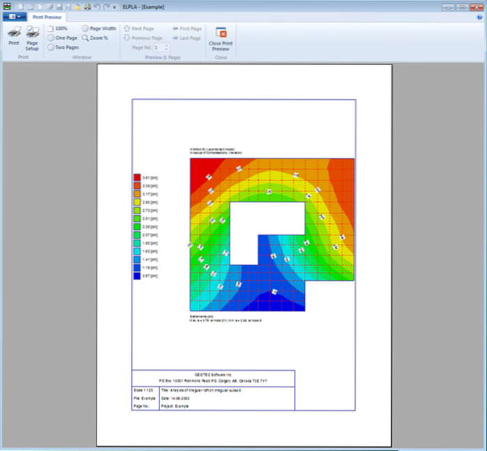Click the Print button in the ribbon
487x451 pixels.
[x=14, y=36]
